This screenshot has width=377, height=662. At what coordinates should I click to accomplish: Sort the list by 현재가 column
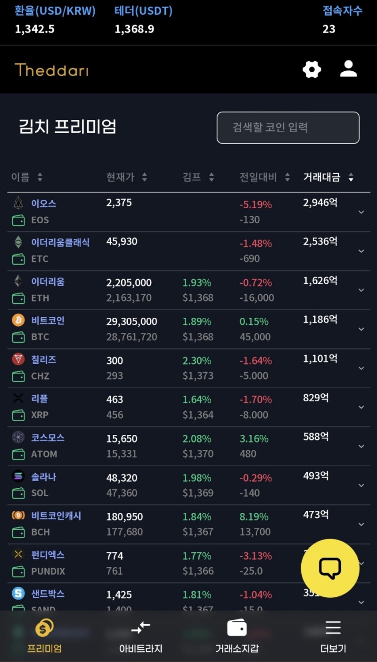[126, 177]
